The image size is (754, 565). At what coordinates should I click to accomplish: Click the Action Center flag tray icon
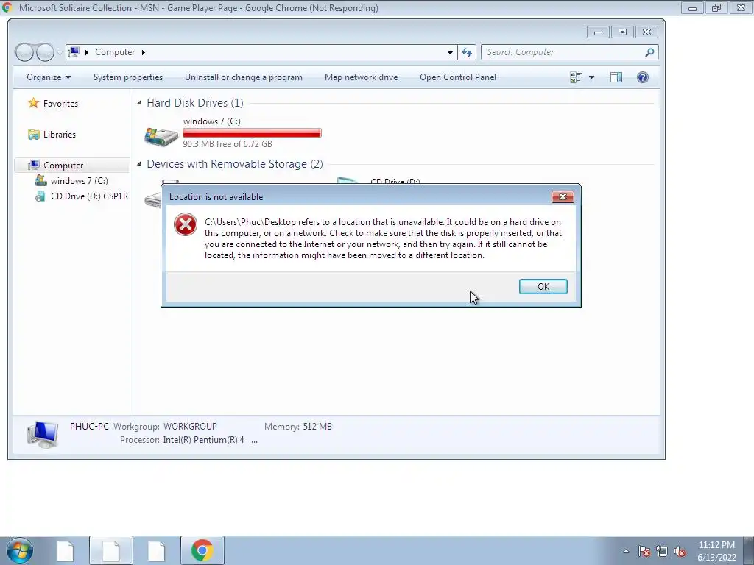pyautogui.click(x=644, y=551)
